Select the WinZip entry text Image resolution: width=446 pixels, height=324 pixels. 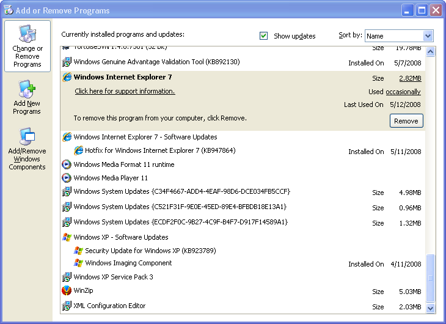point(83,290)
